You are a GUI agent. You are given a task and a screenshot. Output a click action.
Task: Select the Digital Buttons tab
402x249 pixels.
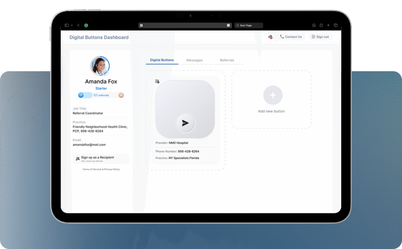(x=162, y=60)
